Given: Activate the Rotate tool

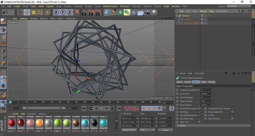Looking at the screenshot, I should 40,12.
